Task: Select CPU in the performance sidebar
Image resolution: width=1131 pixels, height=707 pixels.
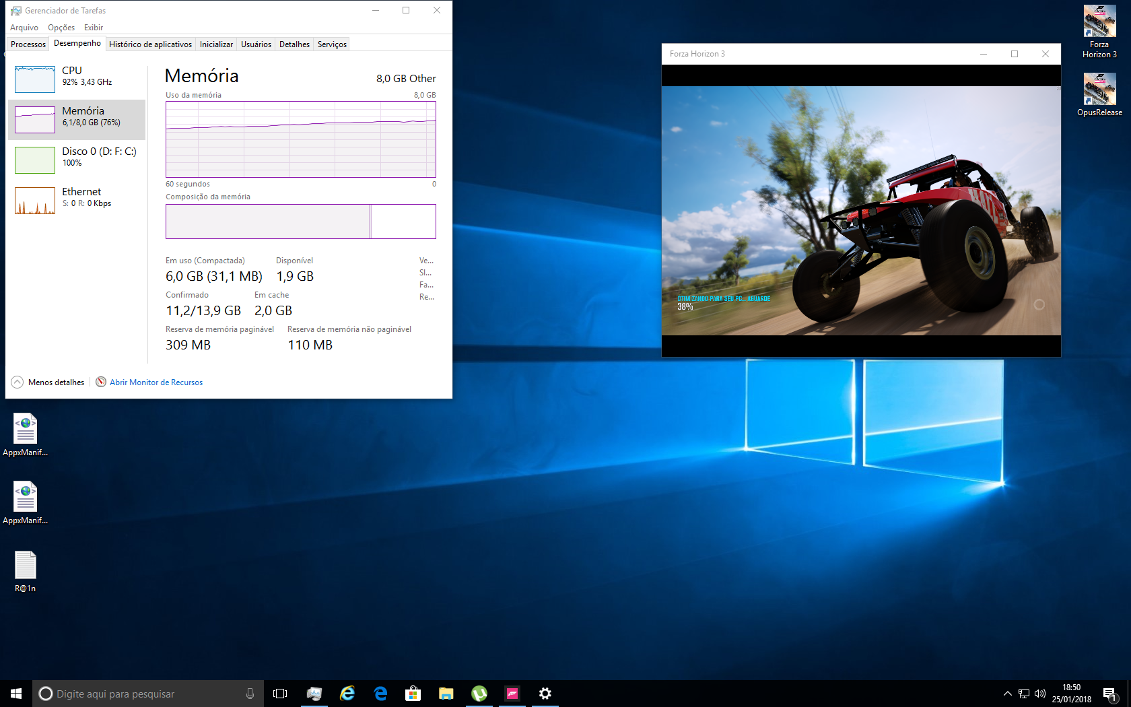Action: point(77,79)
